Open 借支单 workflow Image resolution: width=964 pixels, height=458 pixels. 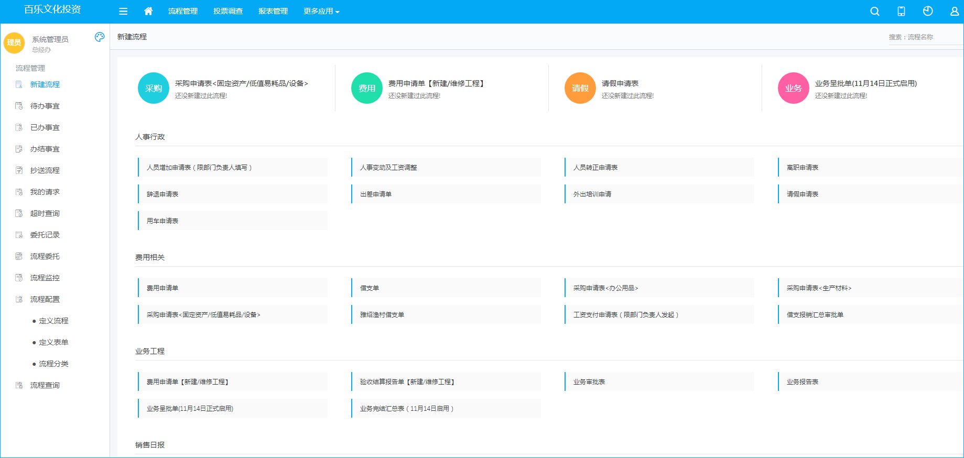tap(446, 288)
